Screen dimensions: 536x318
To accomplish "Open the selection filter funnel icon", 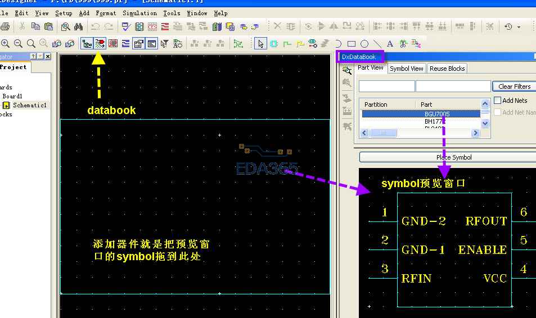I will click(165, 44).
